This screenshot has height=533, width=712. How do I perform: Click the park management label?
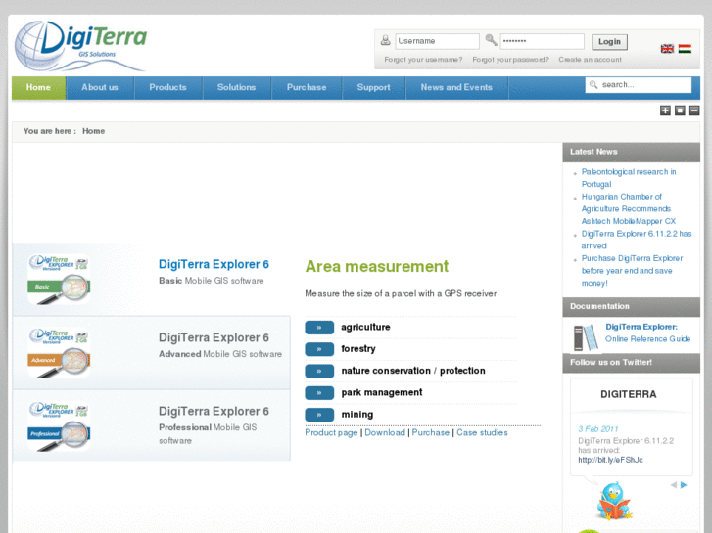[382, 392]
